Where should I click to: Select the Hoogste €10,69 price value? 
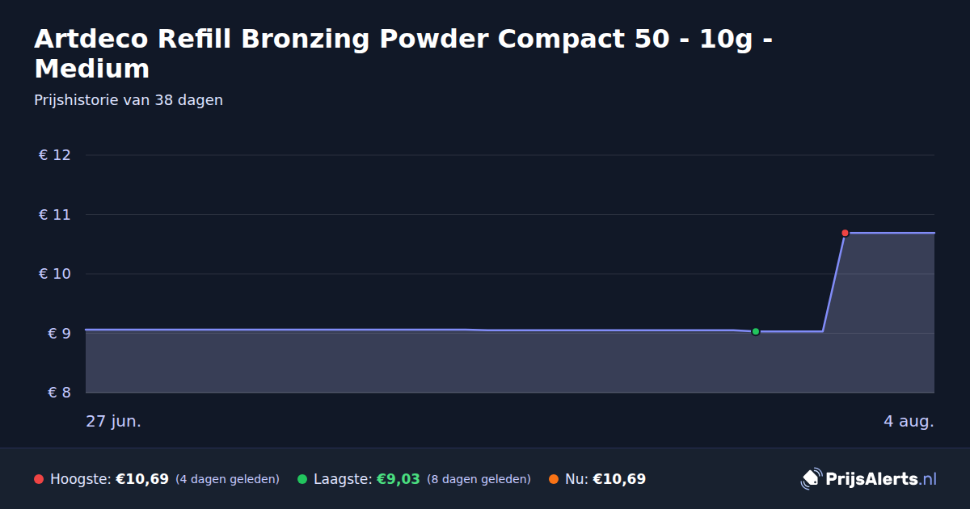pos(142,479)
